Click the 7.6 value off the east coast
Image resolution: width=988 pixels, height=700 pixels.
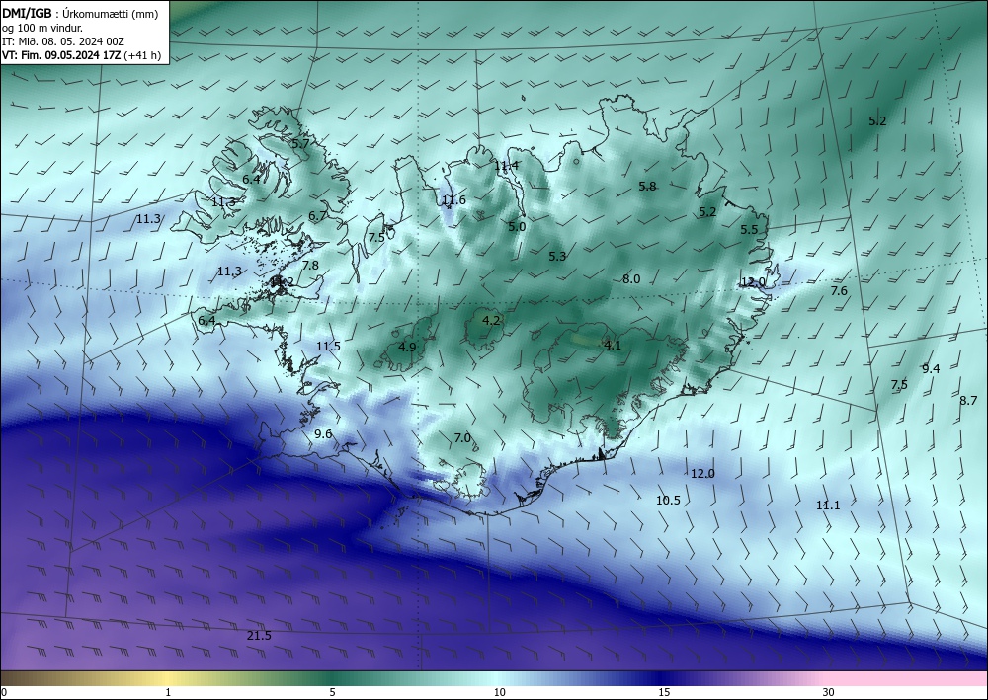point(839,291)
